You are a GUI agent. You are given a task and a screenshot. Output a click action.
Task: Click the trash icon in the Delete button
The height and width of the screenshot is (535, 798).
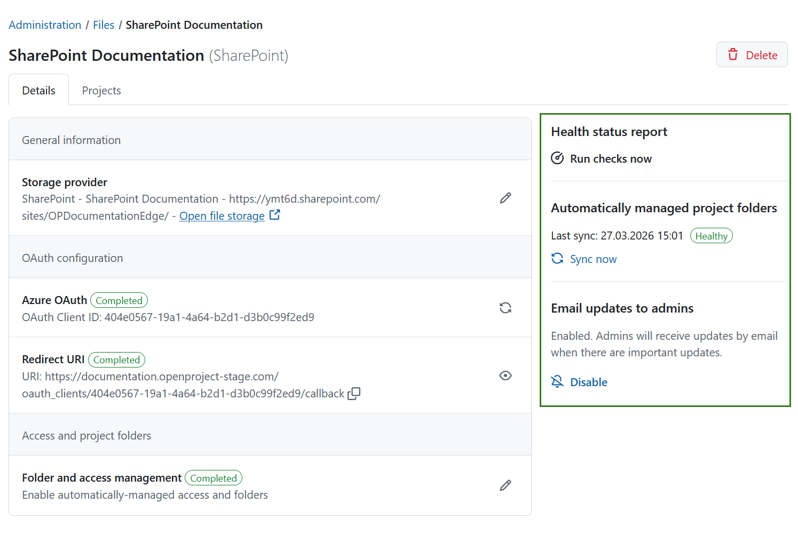(x=733, y=54)
